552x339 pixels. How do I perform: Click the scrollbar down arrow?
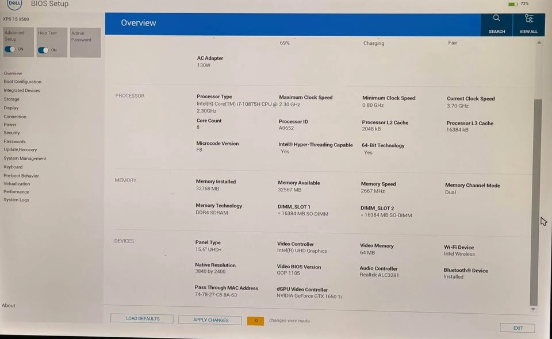[533, 309]
